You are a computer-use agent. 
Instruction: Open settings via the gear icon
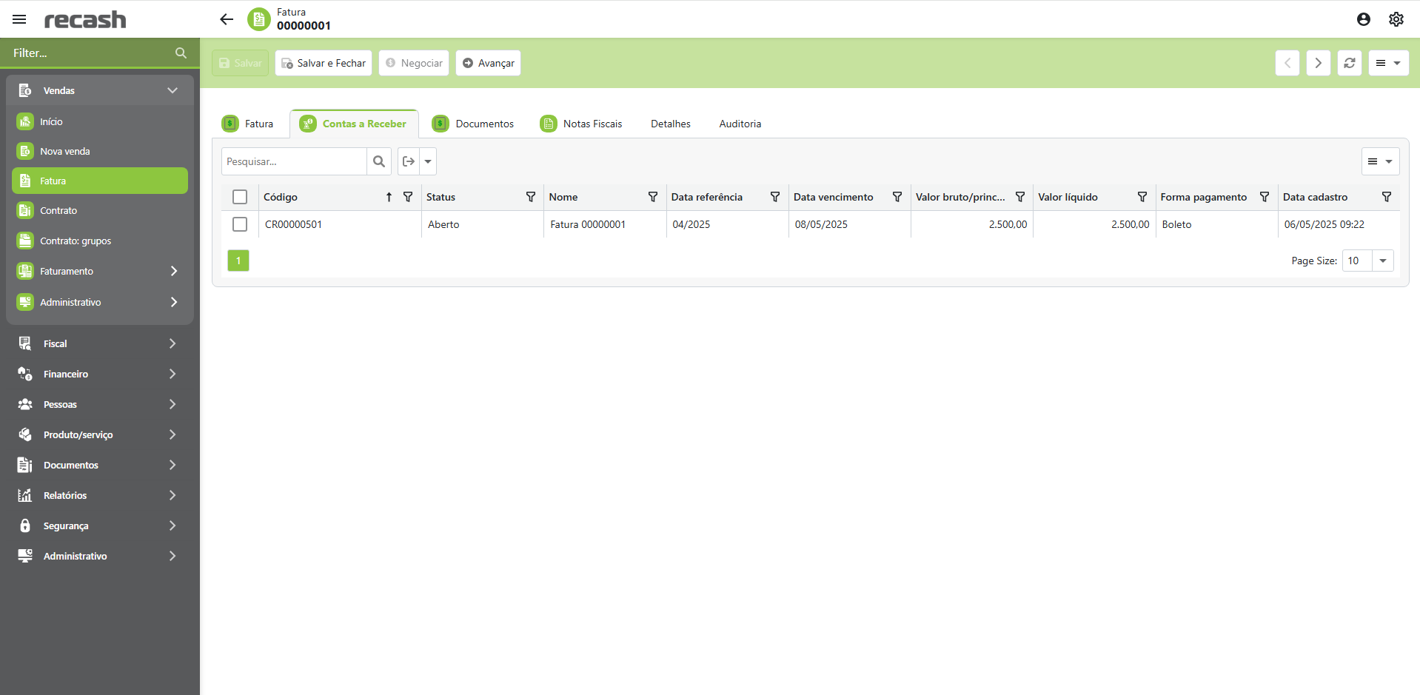[1396, 19]
